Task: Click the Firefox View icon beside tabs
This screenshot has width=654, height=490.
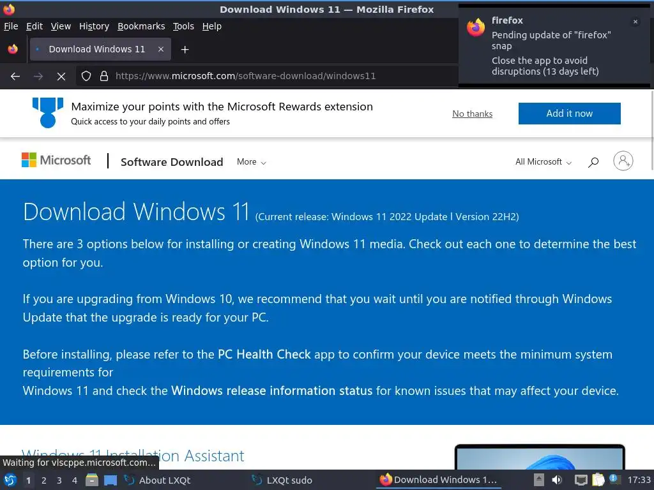Action: pyautogui.click(x=13, y=49)
